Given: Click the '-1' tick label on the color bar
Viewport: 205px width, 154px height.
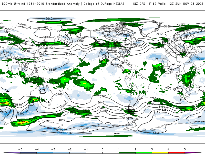Looking at the screenshot, I should coord(86,149).
